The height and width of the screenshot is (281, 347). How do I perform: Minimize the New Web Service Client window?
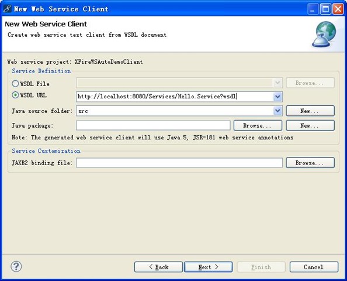point(313,9)
